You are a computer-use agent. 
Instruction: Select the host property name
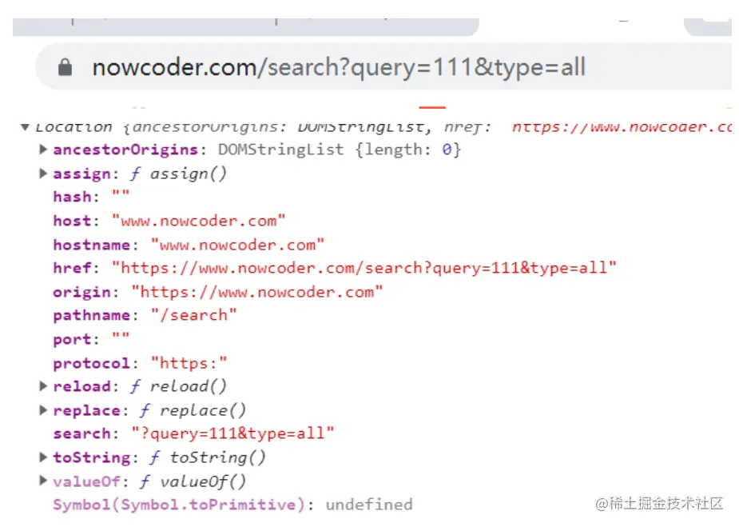[x=72, y=221]
